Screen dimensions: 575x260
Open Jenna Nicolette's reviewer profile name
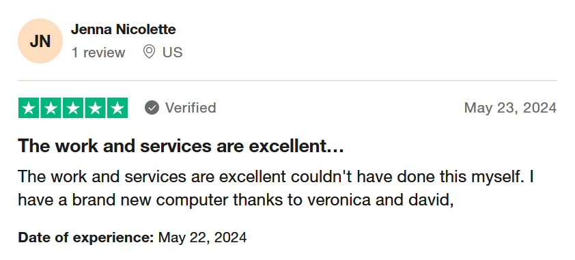coord(123,29)
